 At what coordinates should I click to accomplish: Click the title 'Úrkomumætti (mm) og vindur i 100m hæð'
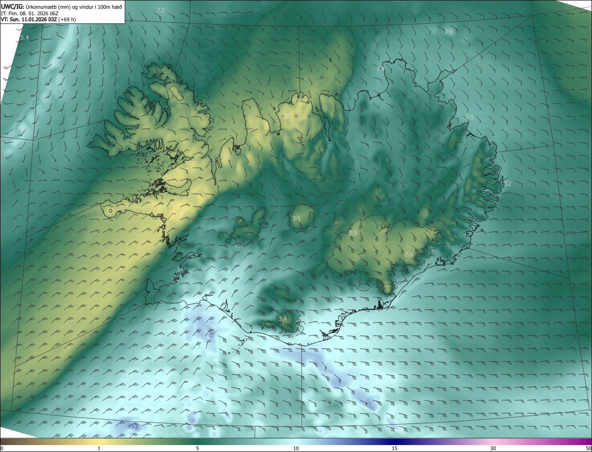[74, 6]
